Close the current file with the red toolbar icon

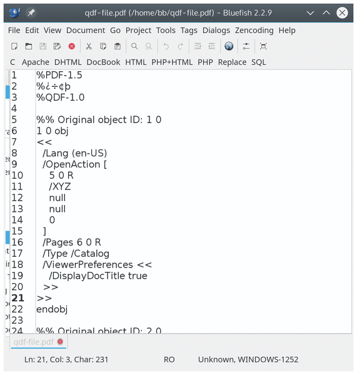click(71, 46)
